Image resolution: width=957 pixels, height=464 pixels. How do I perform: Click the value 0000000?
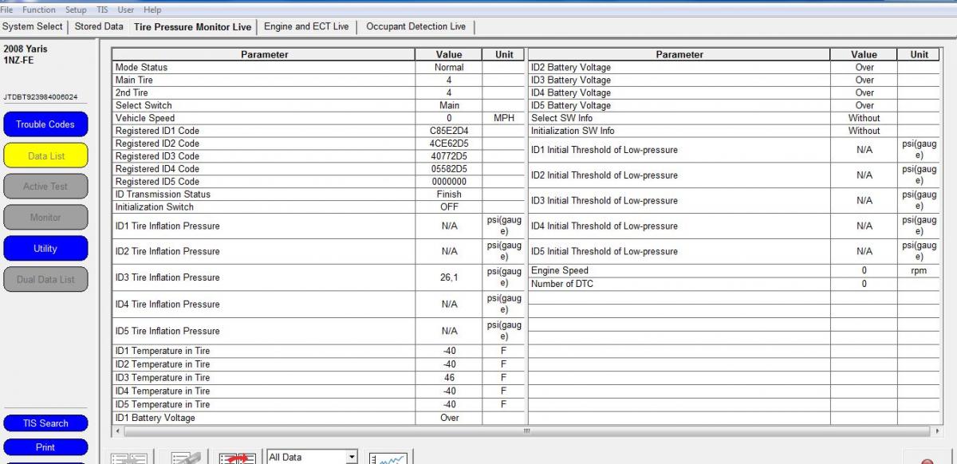[x=449, y=182]
